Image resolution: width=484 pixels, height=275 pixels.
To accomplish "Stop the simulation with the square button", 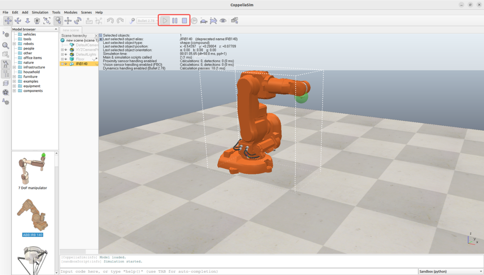I will point(184,21).
